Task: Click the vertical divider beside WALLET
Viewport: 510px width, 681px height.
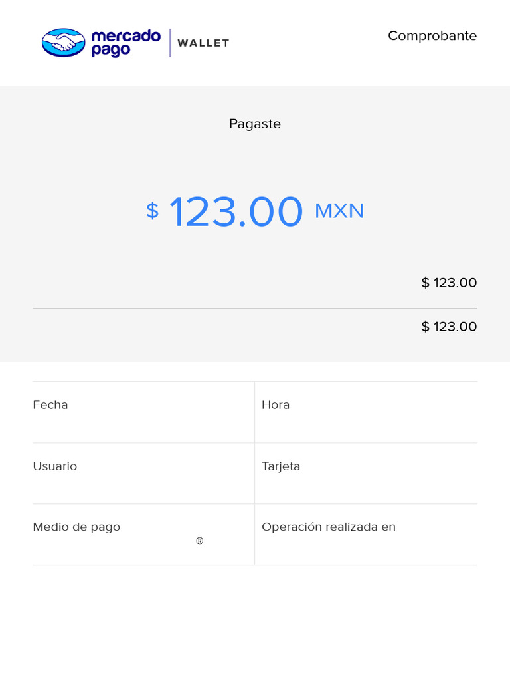Action: click(170, 43)
